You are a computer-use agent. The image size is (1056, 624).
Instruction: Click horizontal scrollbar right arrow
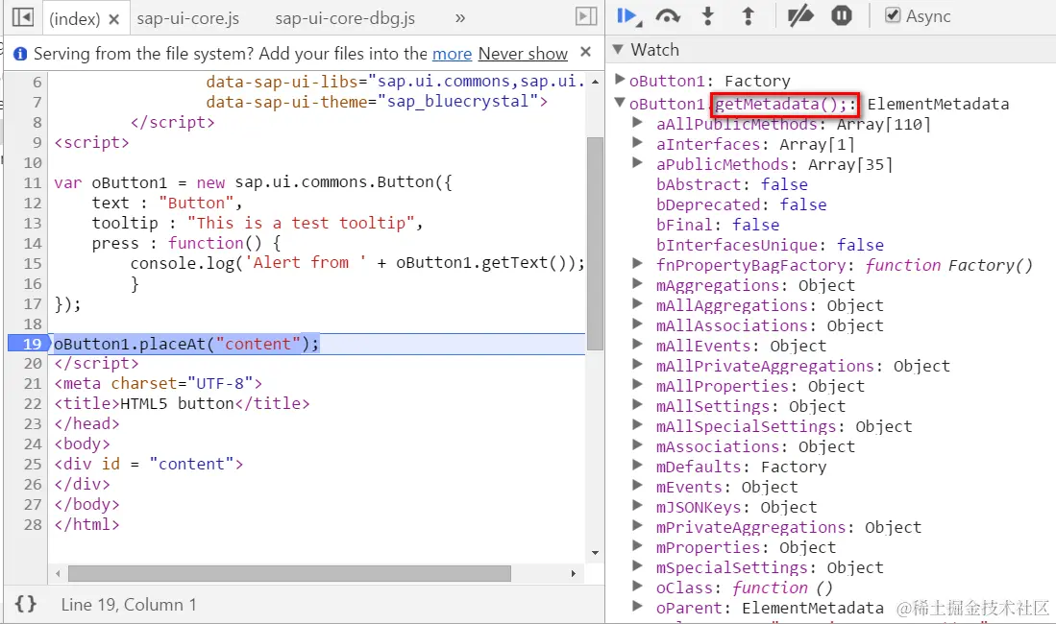pyautogui.click(x=573, y=573)
